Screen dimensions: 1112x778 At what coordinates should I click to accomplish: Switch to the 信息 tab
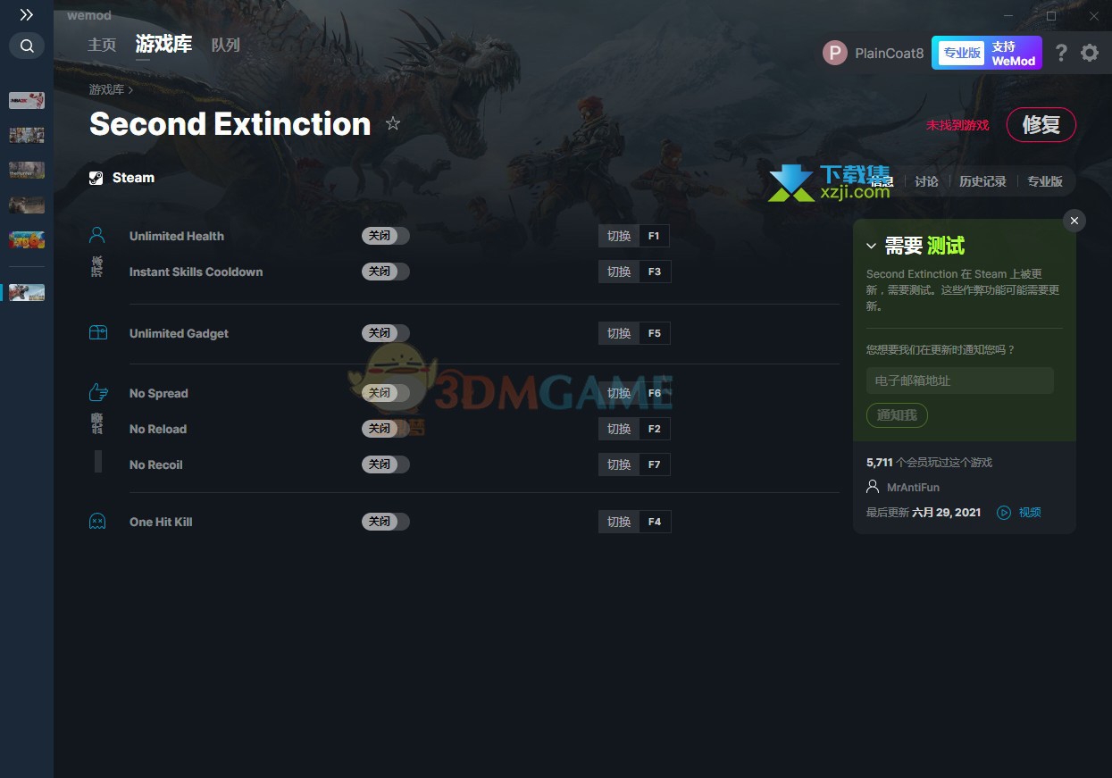click(882, 181)
